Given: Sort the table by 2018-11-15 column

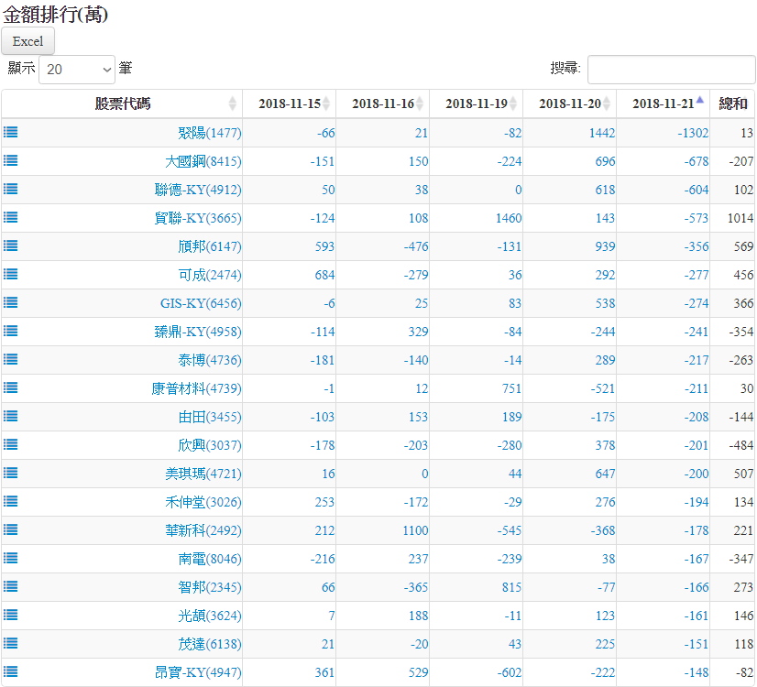Looking at the screenshot, I should pos(289,104).
